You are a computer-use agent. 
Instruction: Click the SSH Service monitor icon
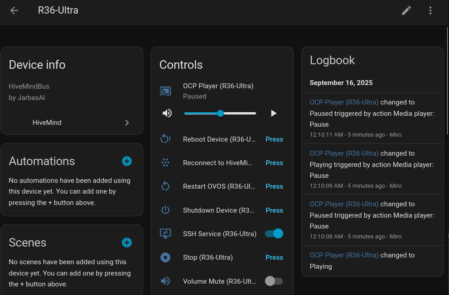(165, 234)
